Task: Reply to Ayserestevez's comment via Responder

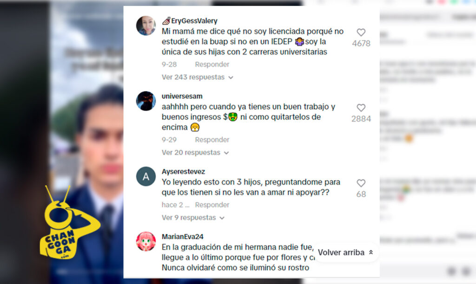Action: pos(212,205)
